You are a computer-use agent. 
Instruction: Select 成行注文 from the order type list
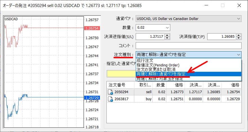[x=145, y=60]
